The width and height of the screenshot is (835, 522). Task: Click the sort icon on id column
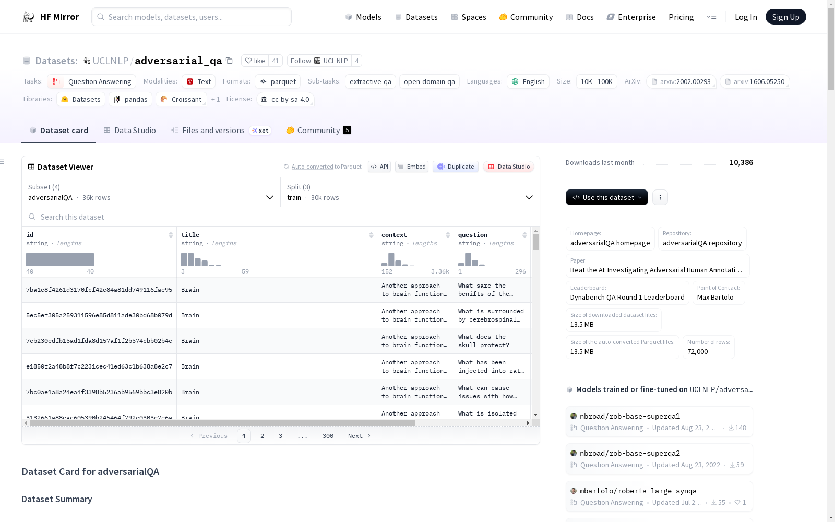tap(171, 235)
